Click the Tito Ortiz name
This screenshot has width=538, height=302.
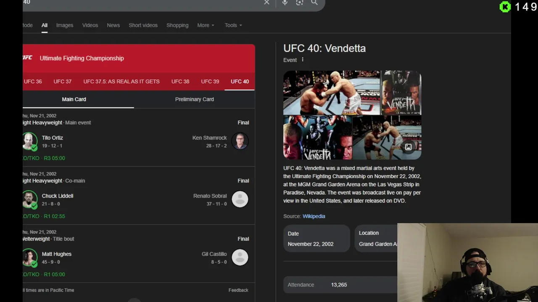(52, 138)
